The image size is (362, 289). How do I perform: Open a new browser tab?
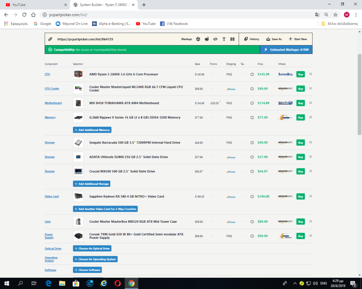click(144, 5)
